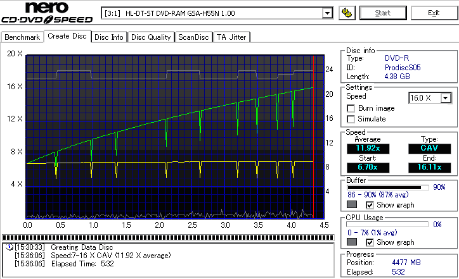Open the Disc Info tab

pyautogui.click(x=109, y=37)
